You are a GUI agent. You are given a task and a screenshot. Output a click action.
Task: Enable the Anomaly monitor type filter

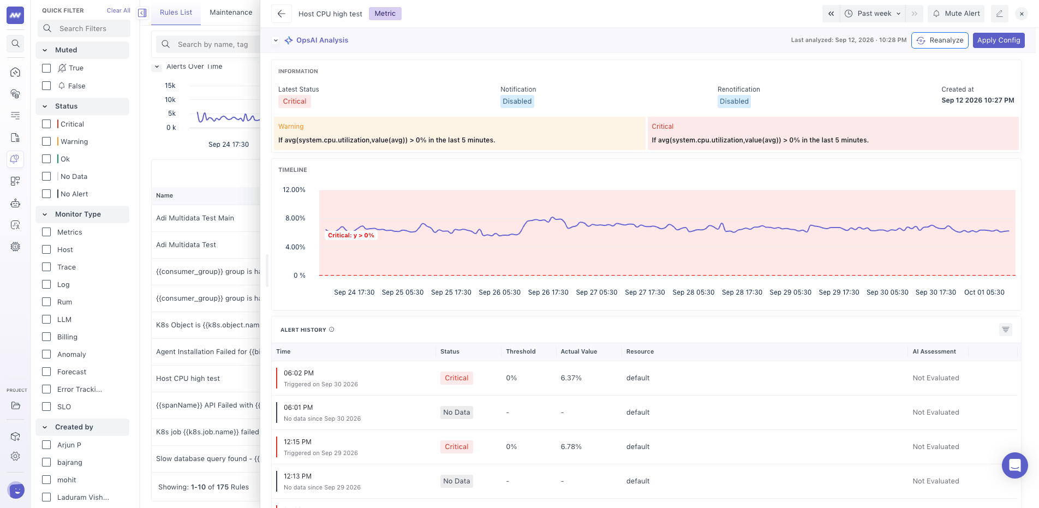(x=46, y=354)
